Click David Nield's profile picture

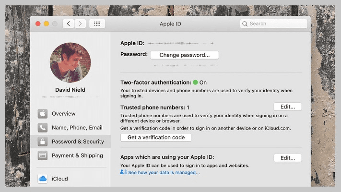(70, 62)
